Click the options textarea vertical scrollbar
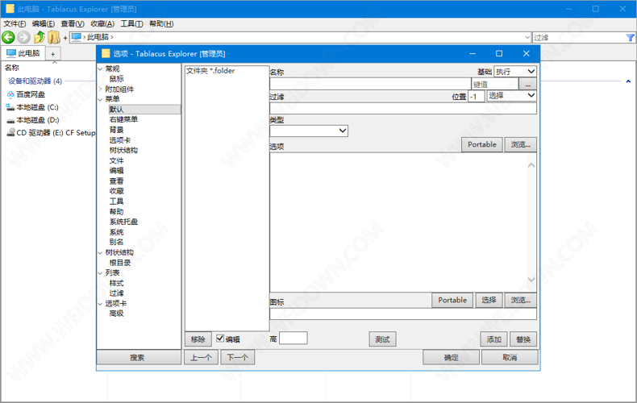 (x=531, y=222)
